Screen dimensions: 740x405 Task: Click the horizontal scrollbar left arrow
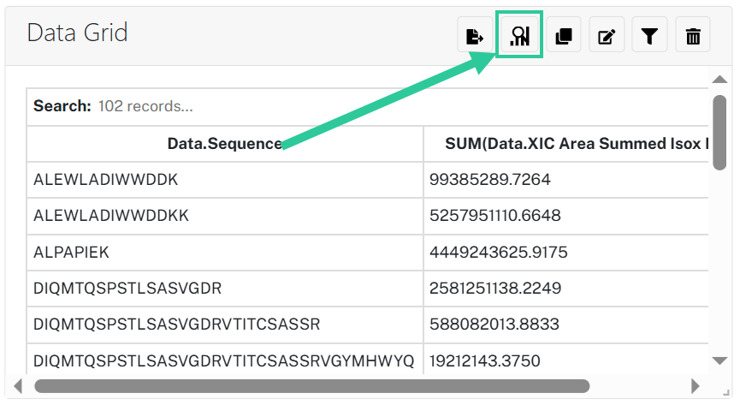18,386
